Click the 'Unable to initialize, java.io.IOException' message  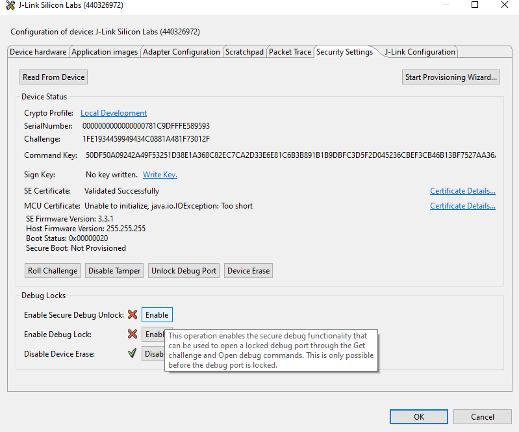coord(168,206)
